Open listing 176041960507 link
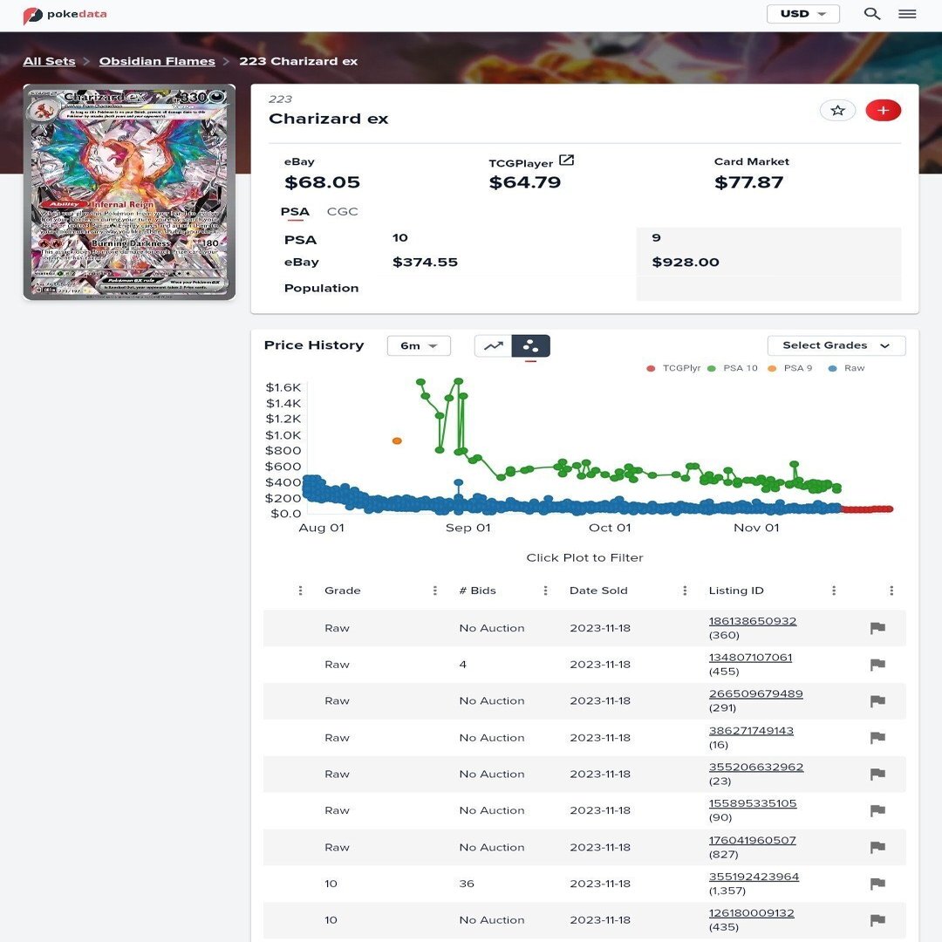 pos(752,841)
